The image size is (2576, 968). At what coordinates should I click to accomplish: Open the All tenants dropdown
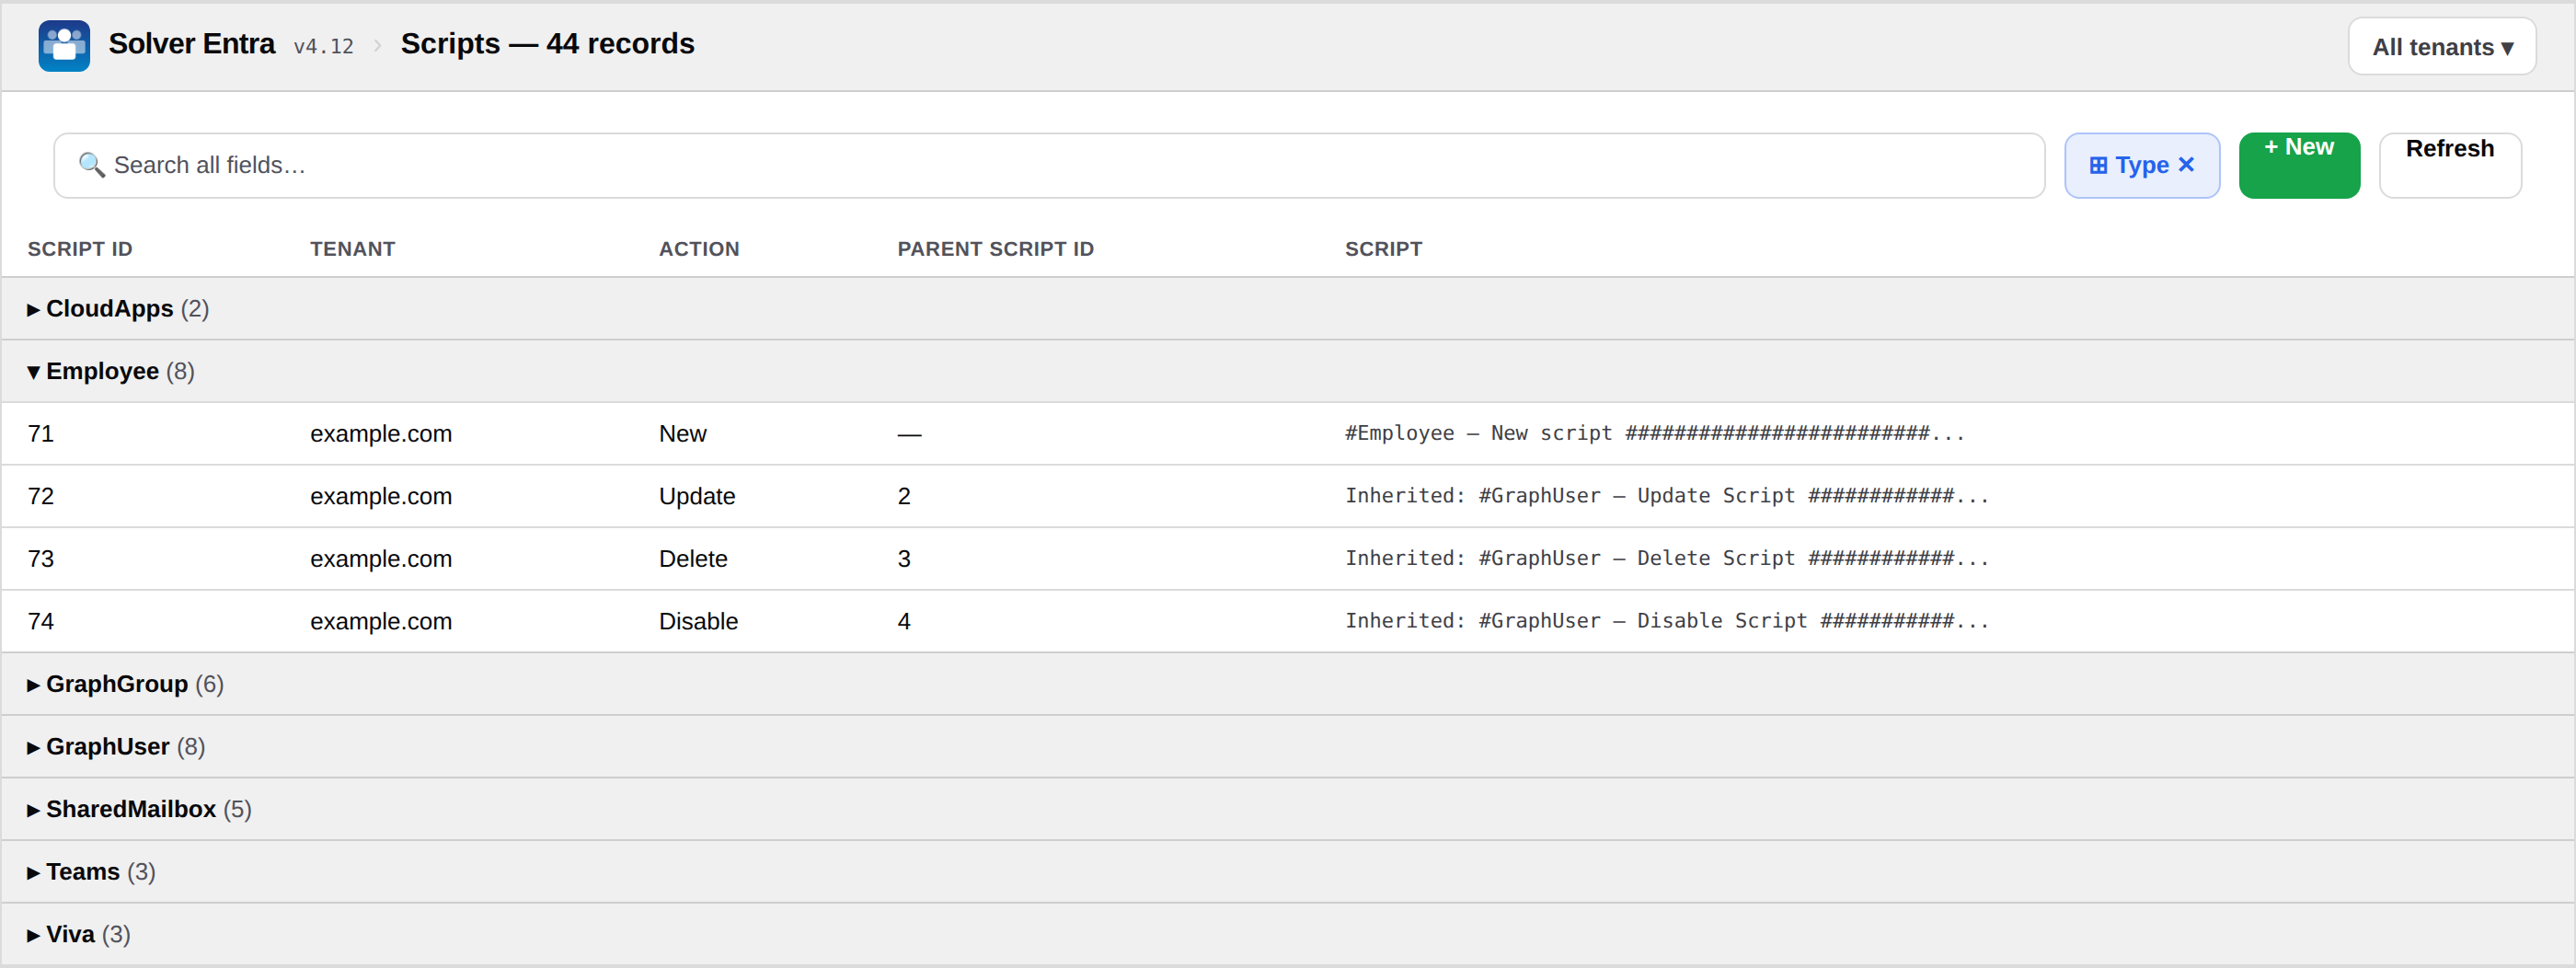pos(2441,47)
